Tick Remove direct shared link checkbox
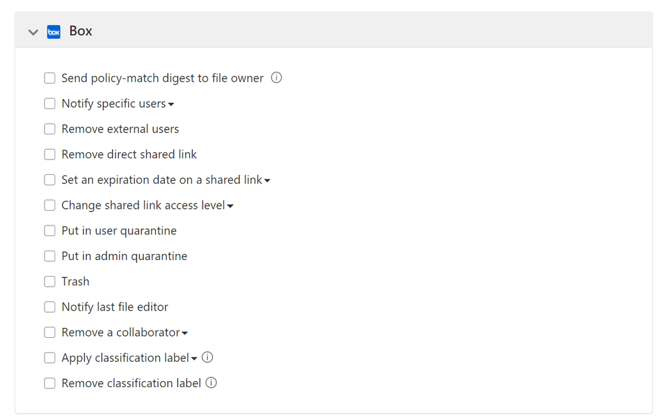Image resolution: width=665 pixels, height=417 pixels. click(50, 154)
